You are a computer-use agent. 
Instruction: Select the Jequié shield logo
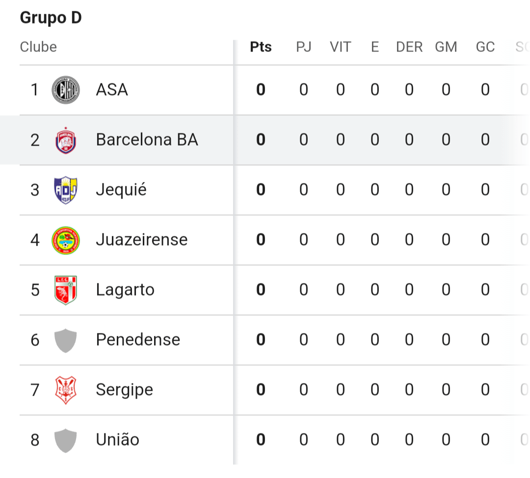66,190
